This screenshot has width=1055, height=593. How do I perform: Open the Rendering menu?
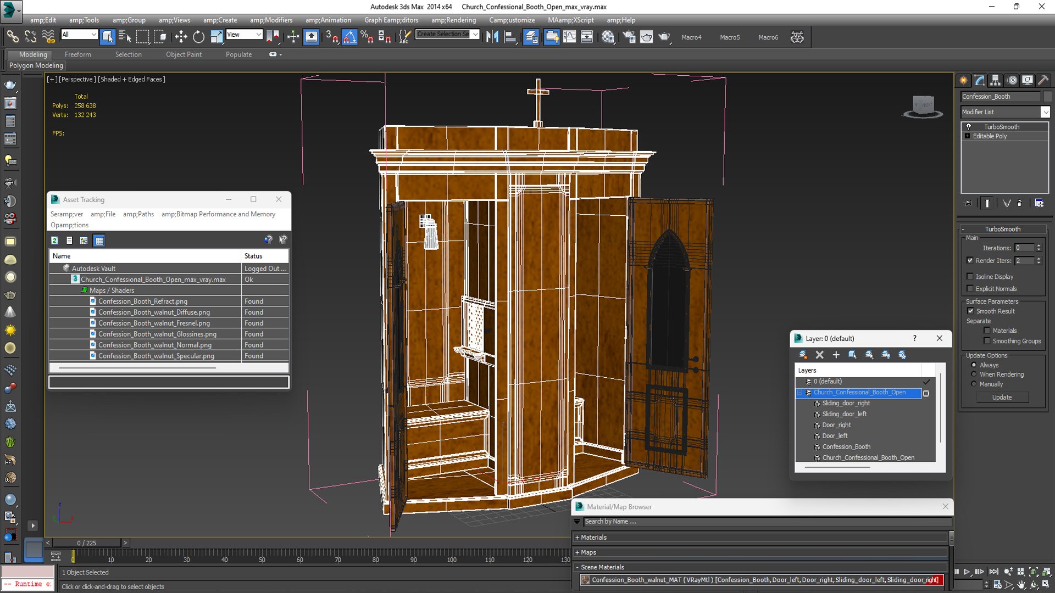(x=453, y=20)
